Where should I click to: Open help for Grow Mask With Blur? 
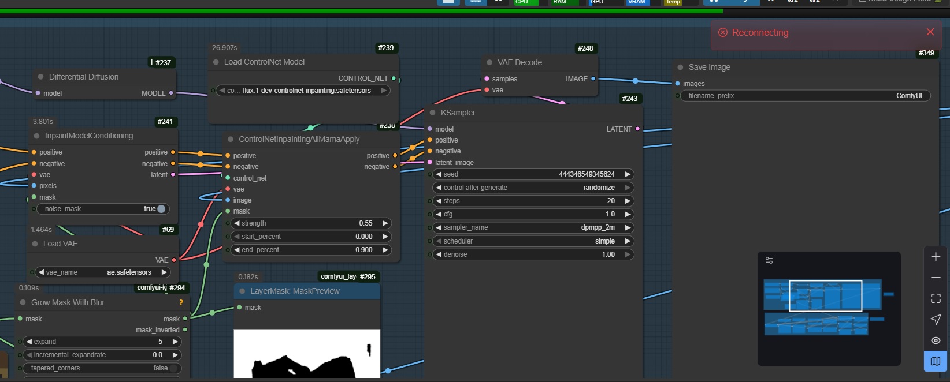coord(181,302)
